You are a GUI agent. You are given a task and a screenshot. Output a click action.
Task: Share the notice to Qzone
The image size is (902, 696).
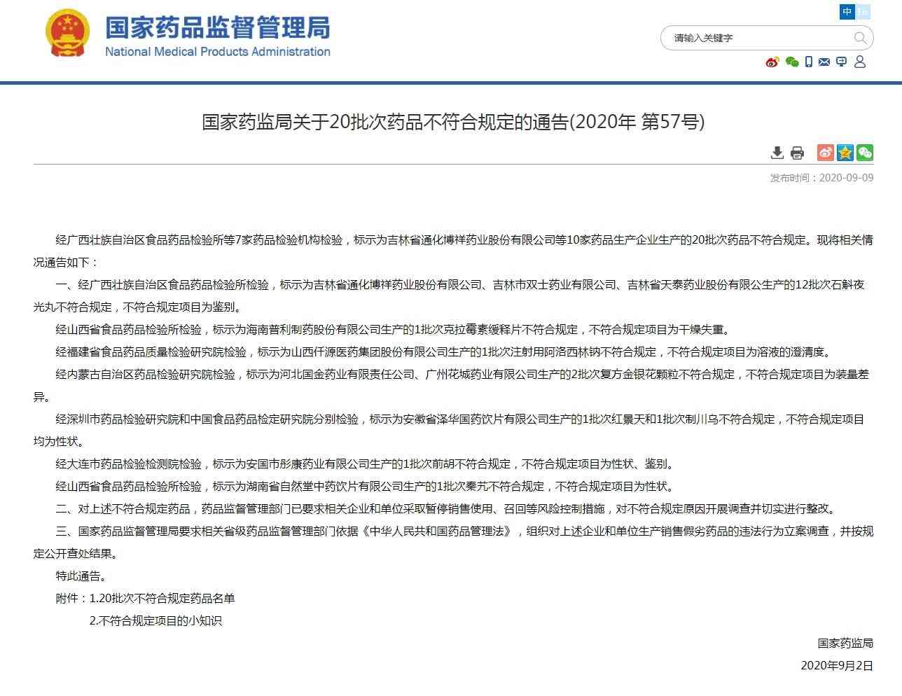845,153
